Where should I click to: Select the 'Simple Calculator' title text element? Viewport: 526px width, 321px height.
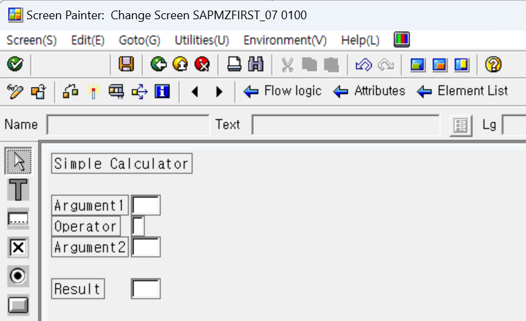(x=122, y=164)
